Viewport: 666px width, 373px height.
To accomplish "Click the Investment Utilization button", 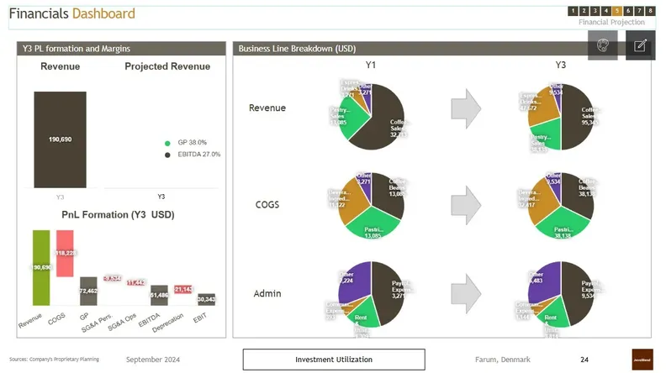I will pyautogui.click(x=334, y=360).
